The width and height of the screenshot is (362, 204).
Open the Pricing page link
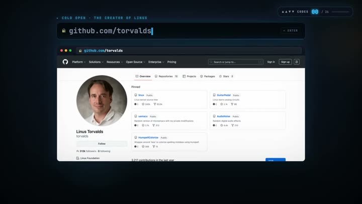coord(171,62)
